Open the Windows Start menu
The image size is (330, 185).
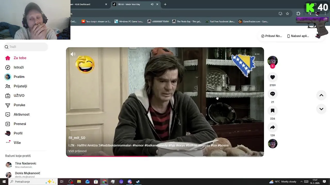(4, 182)
